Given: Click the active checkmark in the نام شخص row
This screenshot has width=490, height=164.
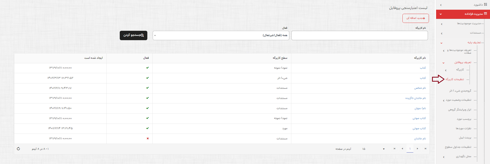Looking at the screenshot, I should click(x=147, y=88).
